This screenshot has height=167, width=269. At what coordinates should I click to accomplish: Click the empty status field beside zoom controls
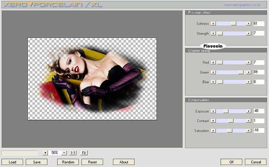point(19,153)
